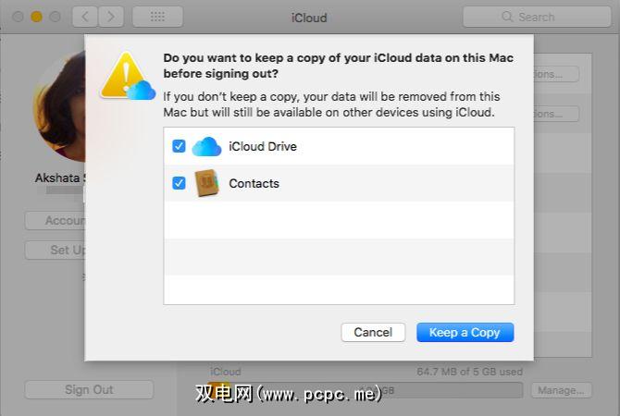
Task: Click the Account Details button
Action: (x=55, y=221)
